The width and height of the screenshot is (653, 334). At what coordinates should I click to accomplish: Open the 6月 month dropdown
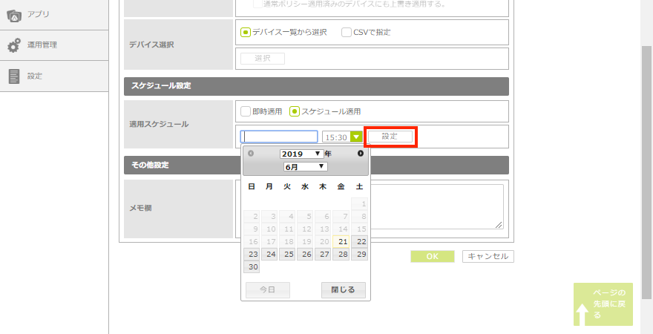pos(306,167)
